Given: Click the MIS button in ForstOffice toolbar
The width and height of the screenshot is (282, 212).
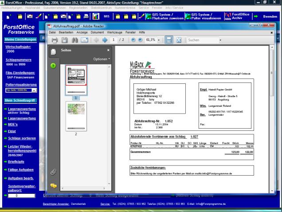Looking at the screenshot, I should (x=106, y=16).
